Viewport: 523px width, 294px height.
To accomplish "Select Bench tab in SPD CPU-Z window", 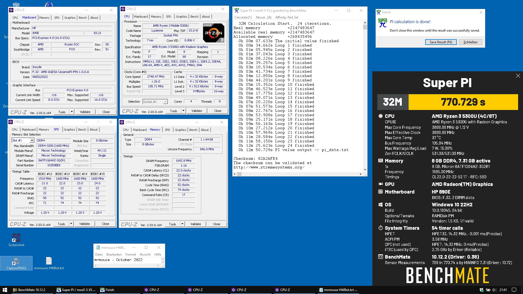I will click(82, 130).
